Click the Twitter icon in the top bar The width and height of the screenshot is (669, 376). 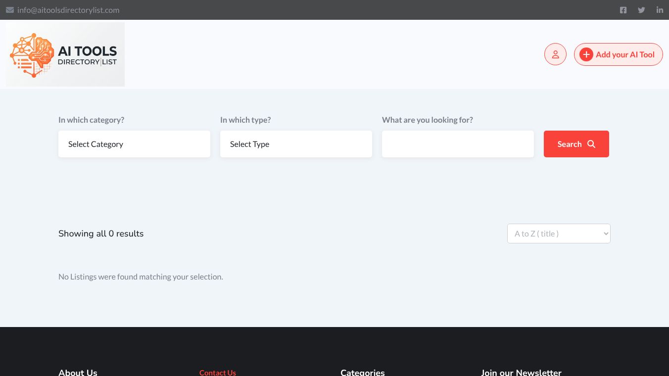[x=641, y=10]
